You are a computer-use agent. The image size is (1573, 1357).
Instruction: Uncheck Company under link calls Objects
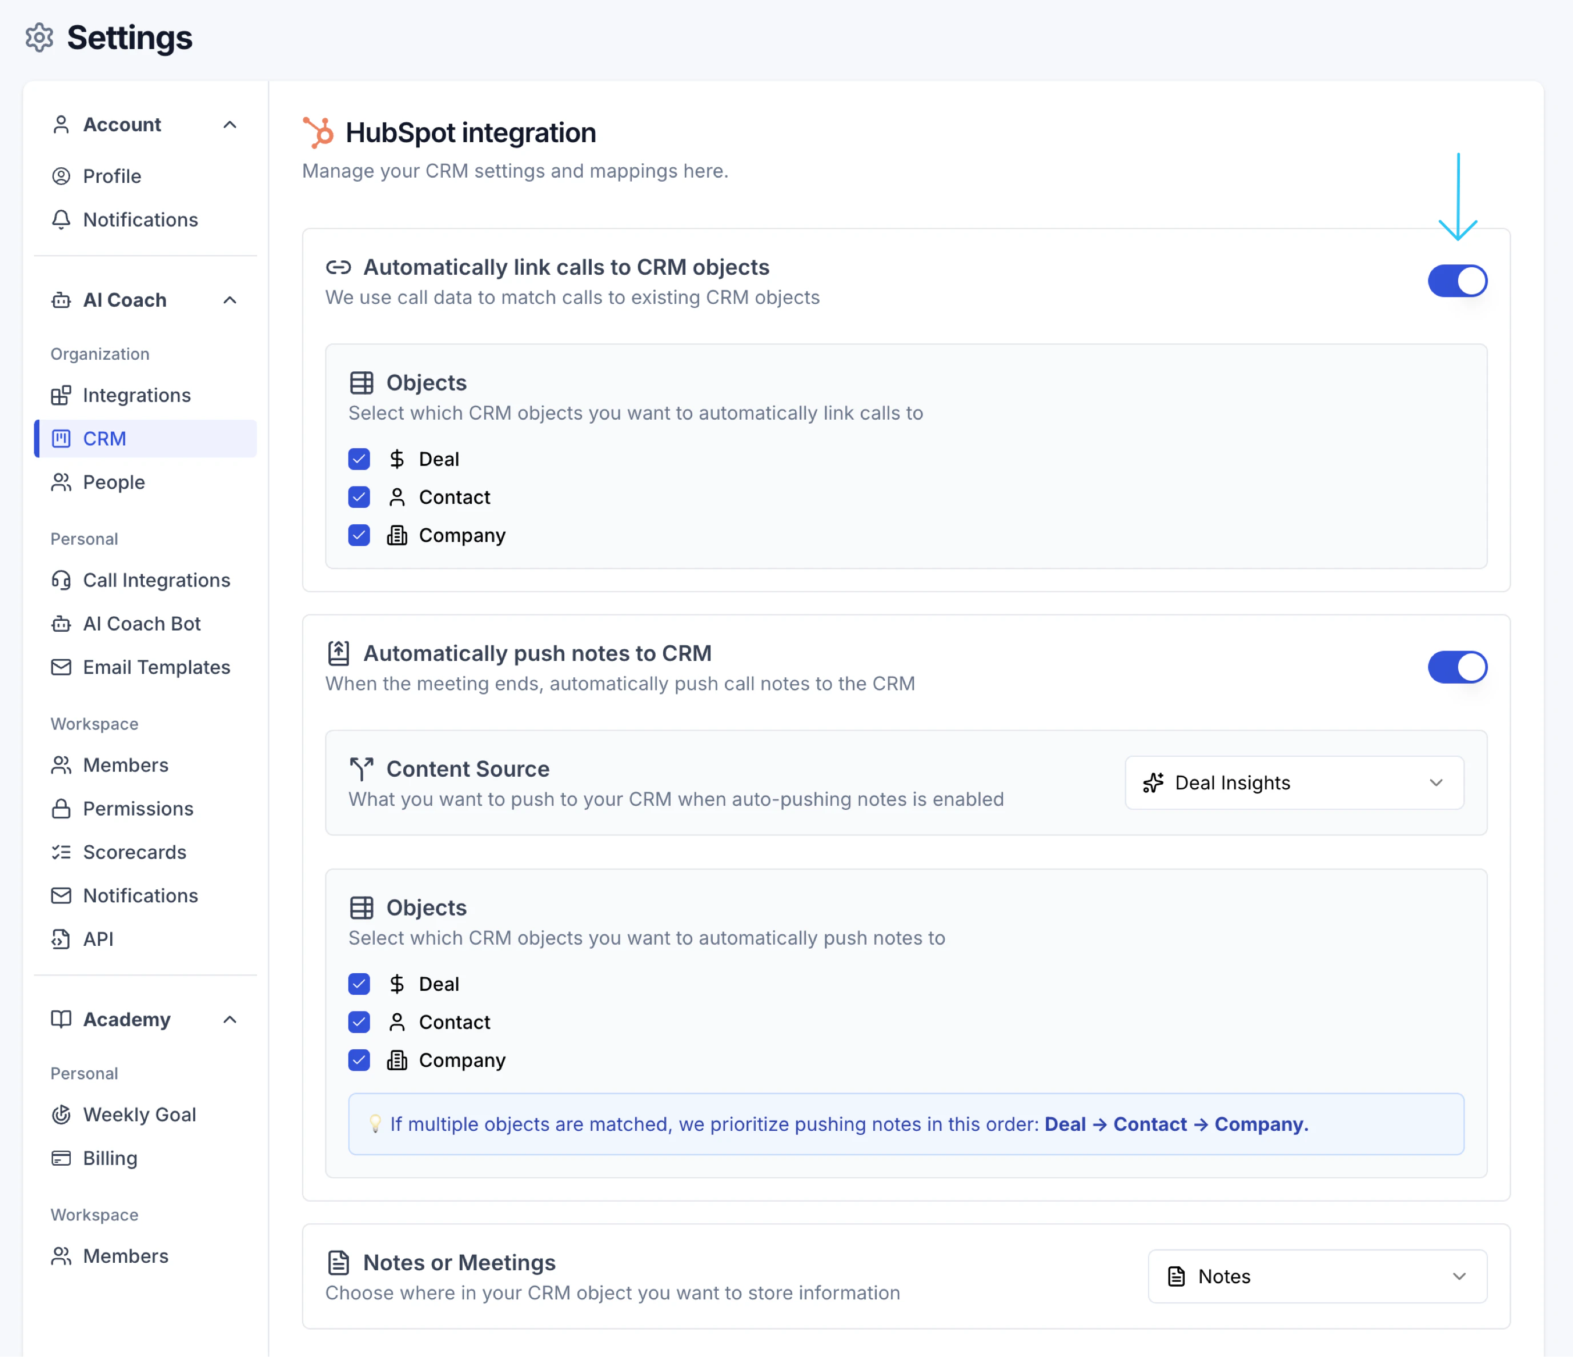(359, 535)
